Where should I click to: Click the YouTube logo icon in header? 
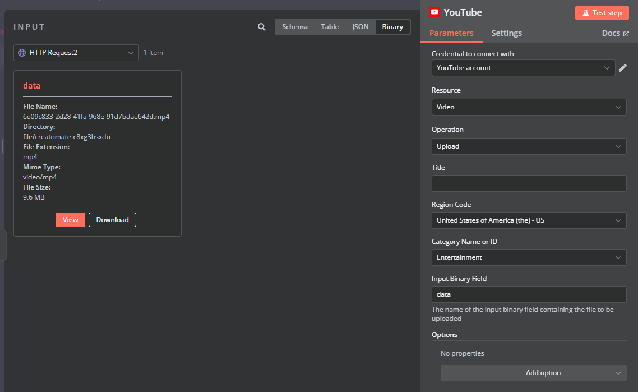point(434,12)
